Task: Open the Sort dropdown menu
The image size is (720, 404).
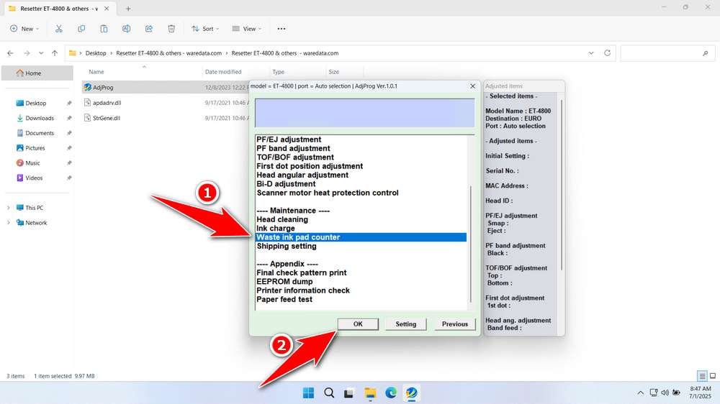Action: pyautogui.click(x=205, y=29)
